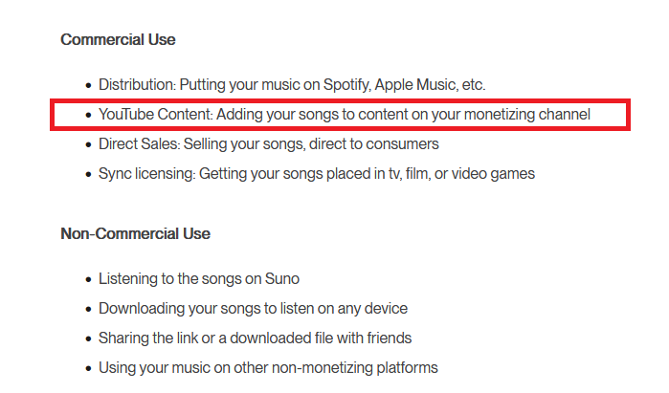This screenshot has height=393, width=669.
Task: Select the Distribution bullet text line
Action: tap(292, 85)
